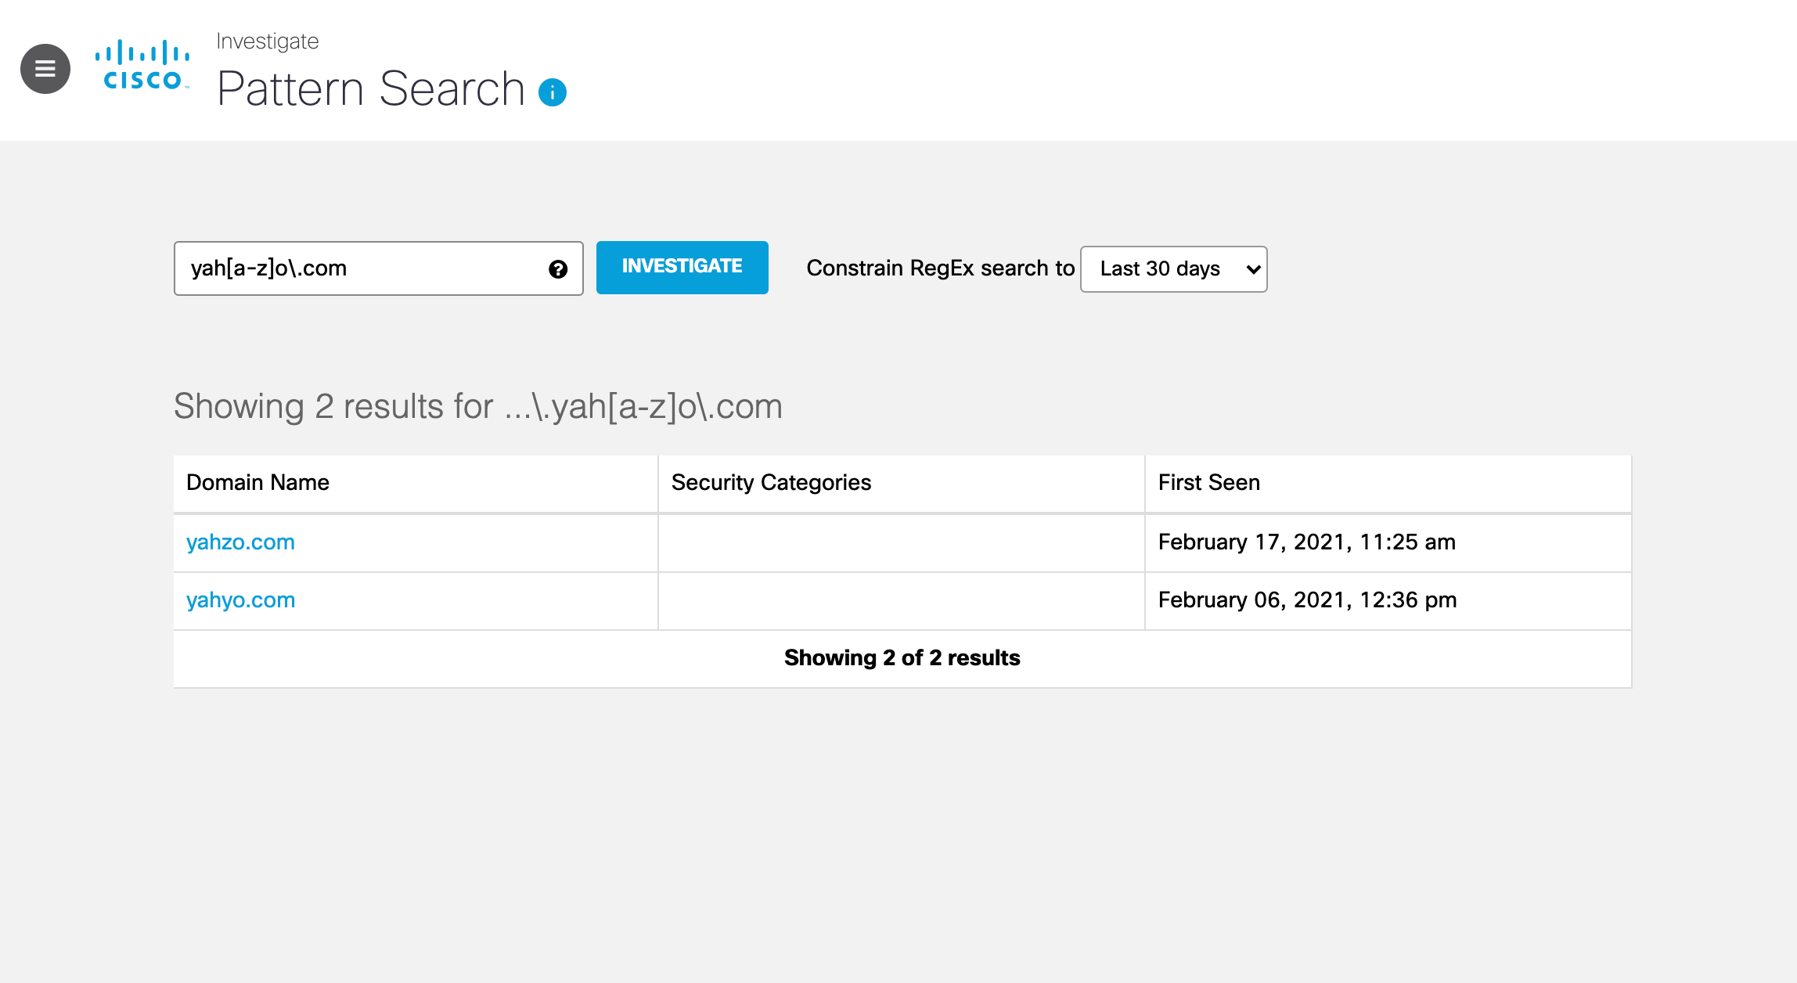Click the First Seen column header
1797x983 pixels.
(x=1208, y=482)
